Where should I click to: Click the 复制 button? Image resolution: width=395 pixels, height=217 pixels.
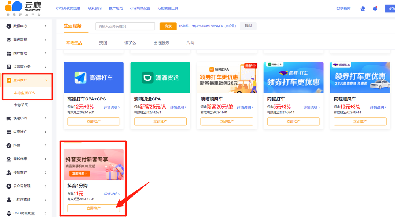pos(248,26)
